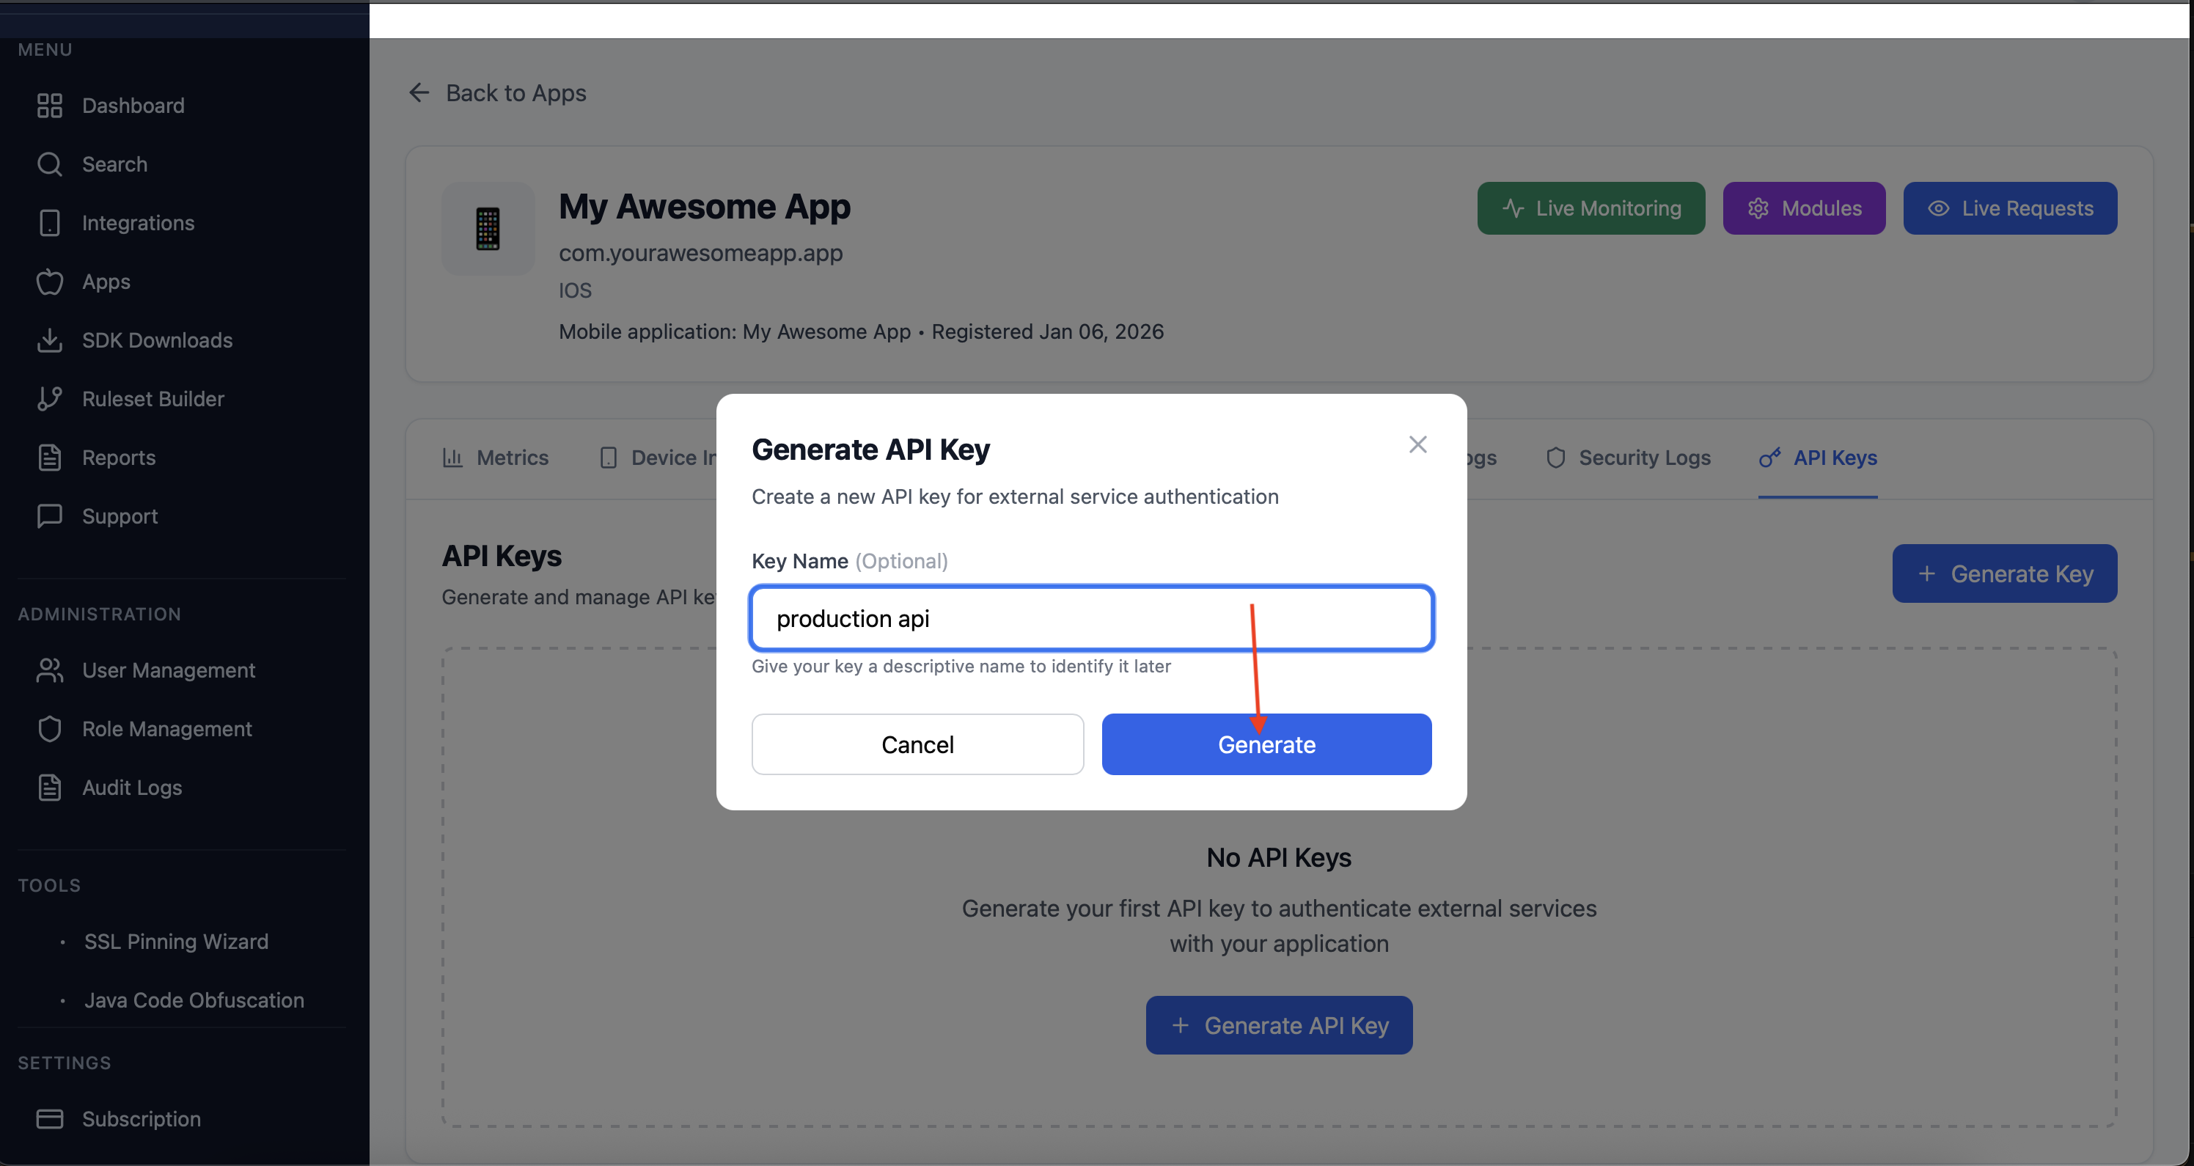
Task: Click the User Management people icon
Action: (x=49, y=670)
